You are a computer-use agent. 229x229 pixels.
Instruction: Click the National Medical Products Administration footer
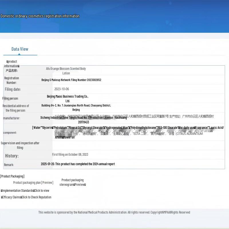(114, 212)
